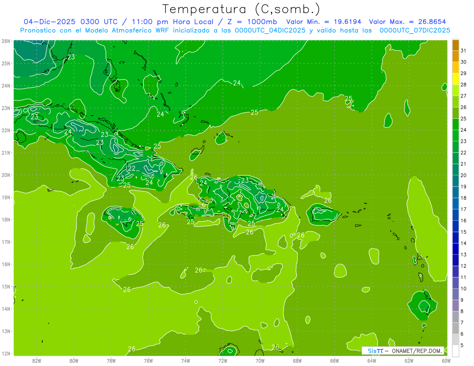Select the 'Valor Min. = 19.6194' readout

tap(324, 22)
